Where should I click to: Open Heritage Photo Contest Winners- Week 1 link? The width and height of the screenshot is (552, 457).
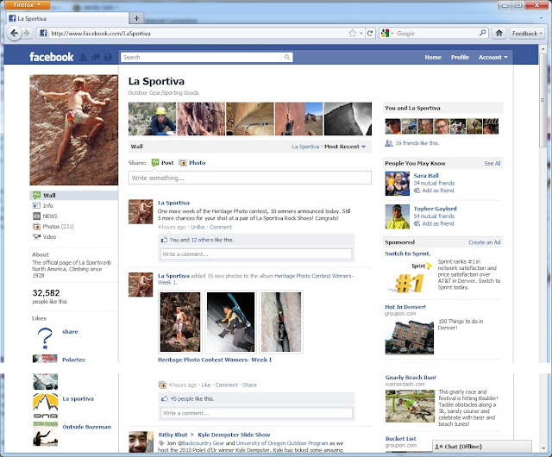215,360
